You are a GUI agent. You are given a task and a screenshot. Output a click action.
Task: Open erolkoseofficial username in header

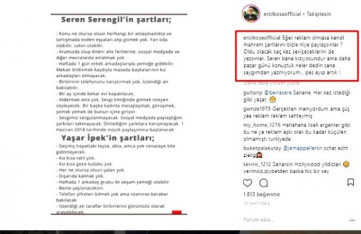click(x=282, y=14)
